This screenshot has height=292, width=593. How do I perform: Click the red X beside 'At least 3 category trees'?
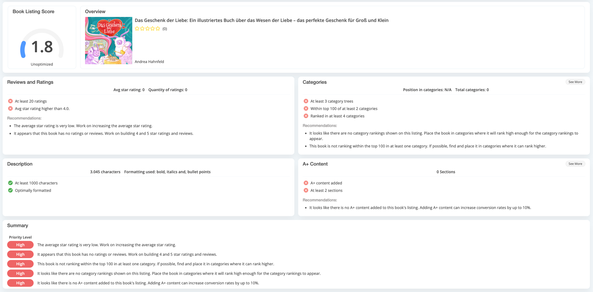click(x=306, y=101)
